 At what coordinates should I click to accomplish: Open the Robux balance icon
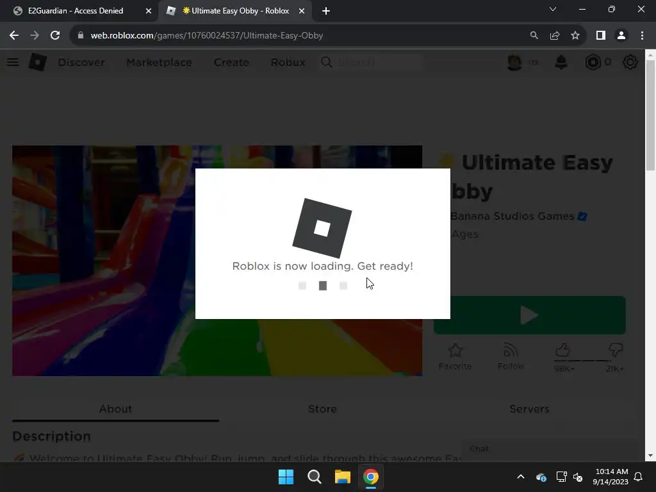point(593,62)
